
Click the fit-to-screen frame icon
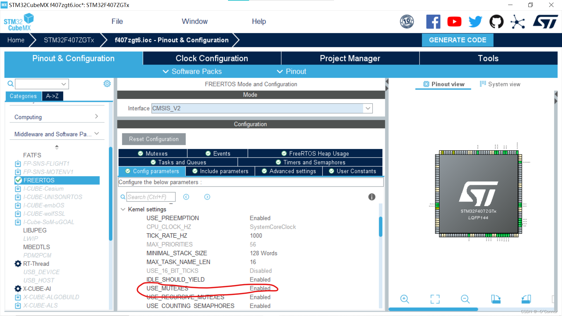click(x=435, y=299)
